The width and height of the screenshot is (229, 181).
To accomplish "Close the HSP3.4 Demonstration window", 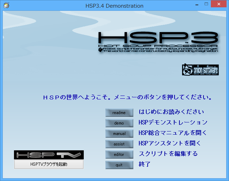I will coord(219,4).
